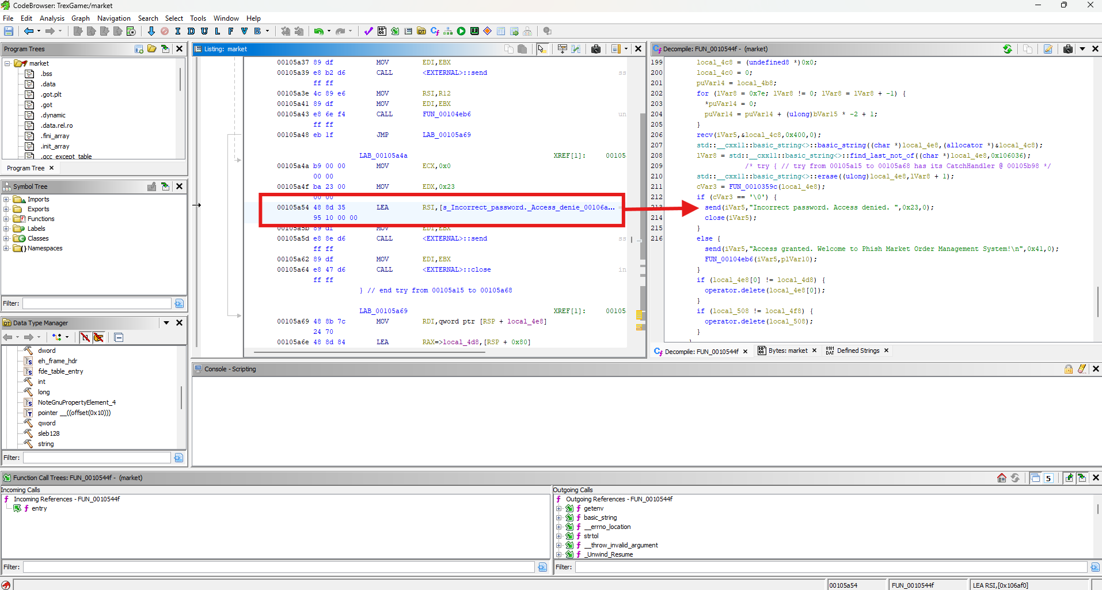Run script with green play icon
The height and width of the screenshot is (590, 1102).
click(461, 31)
